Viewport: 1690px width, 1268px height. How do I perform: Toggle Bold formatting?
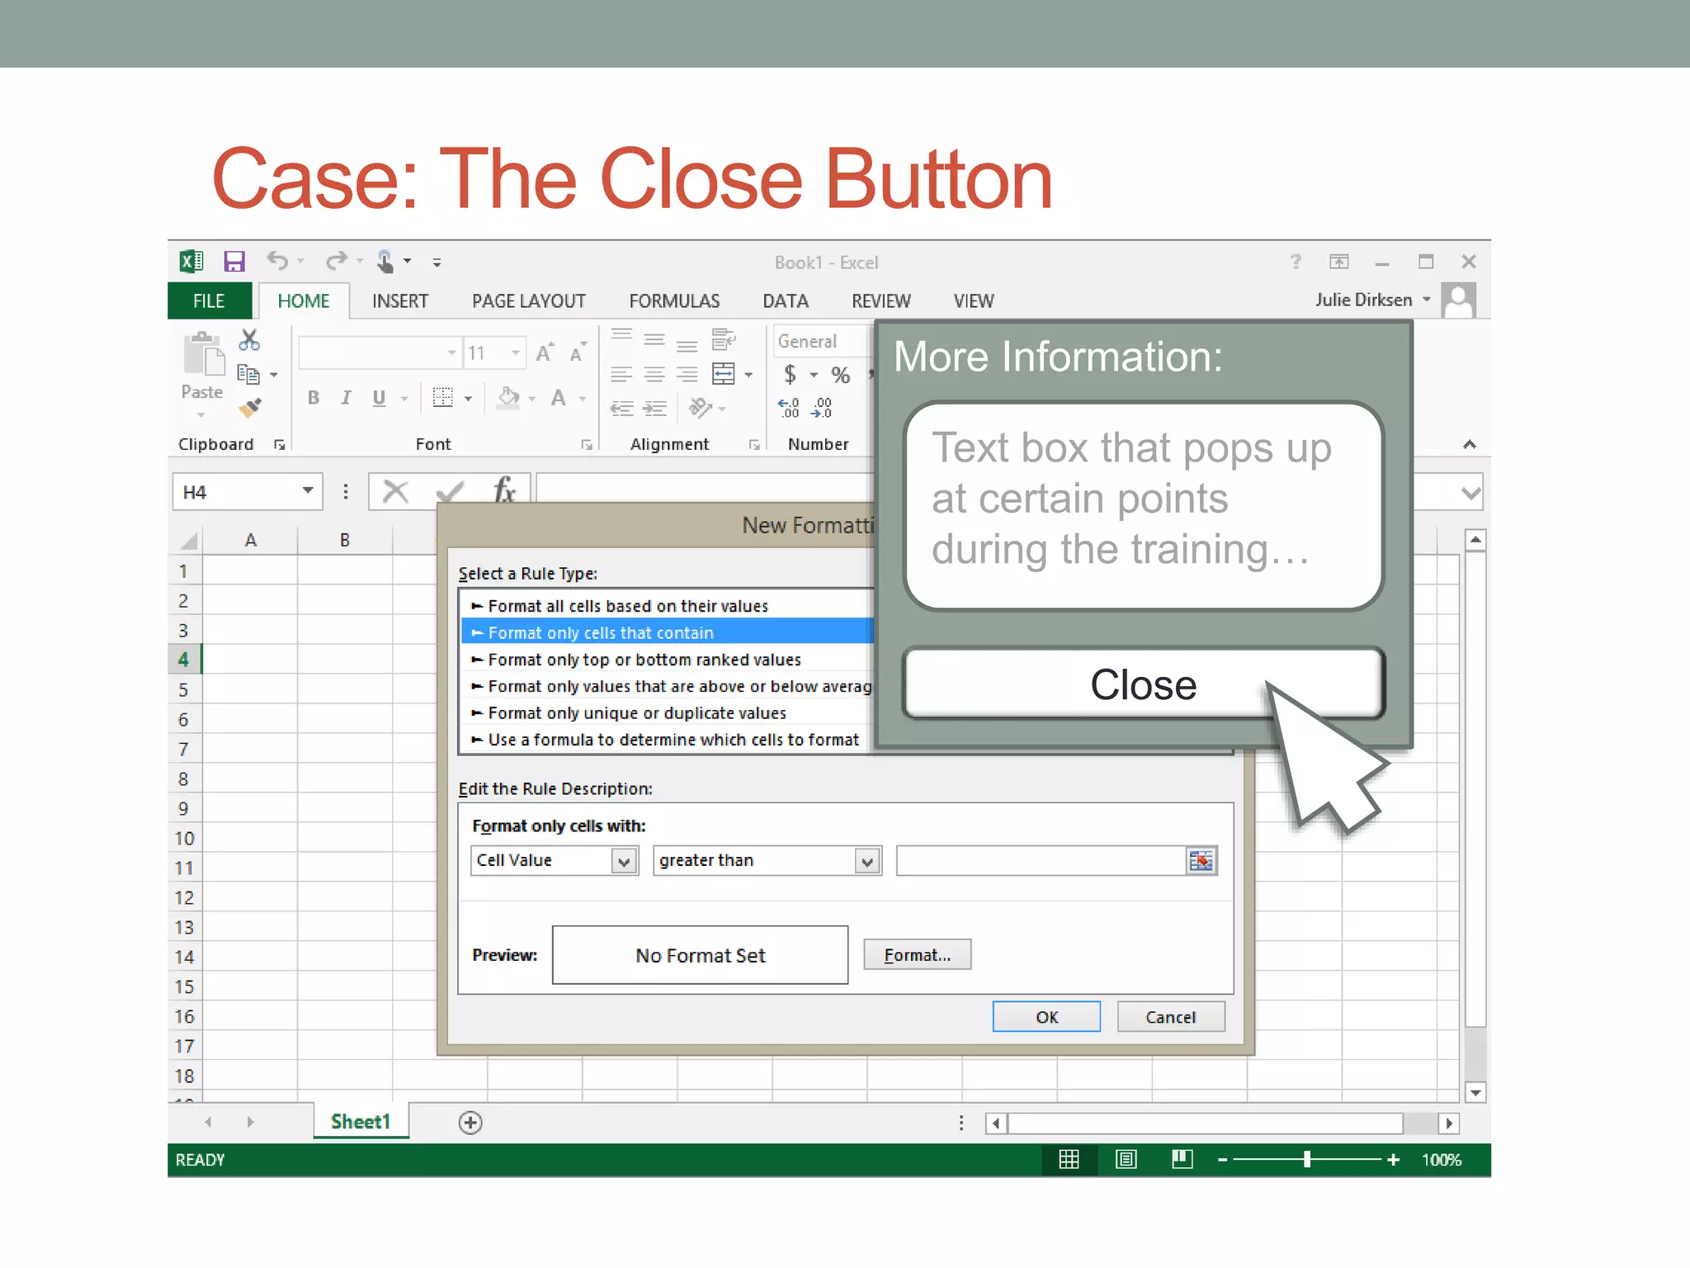tap(314, 398)
